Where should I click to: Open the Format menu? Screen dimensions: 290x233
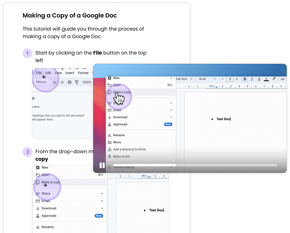click(83, 73)
